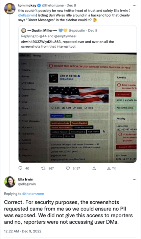Click the reply comment bubble icon
Viewport: 141px width, 239px height.
click(20, 168)
